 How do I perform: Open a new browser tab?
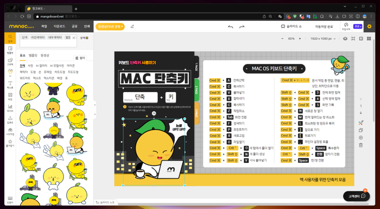coord(76,9)
